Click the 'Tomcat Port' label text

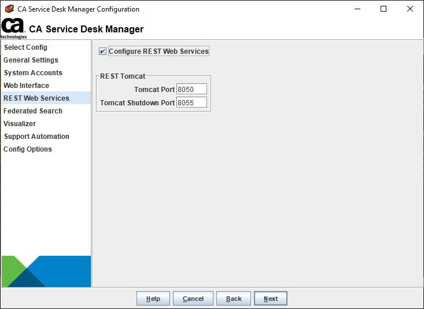(154, 89)
